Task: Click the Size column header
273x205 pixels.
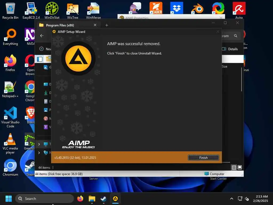Action: click(224, 66)
